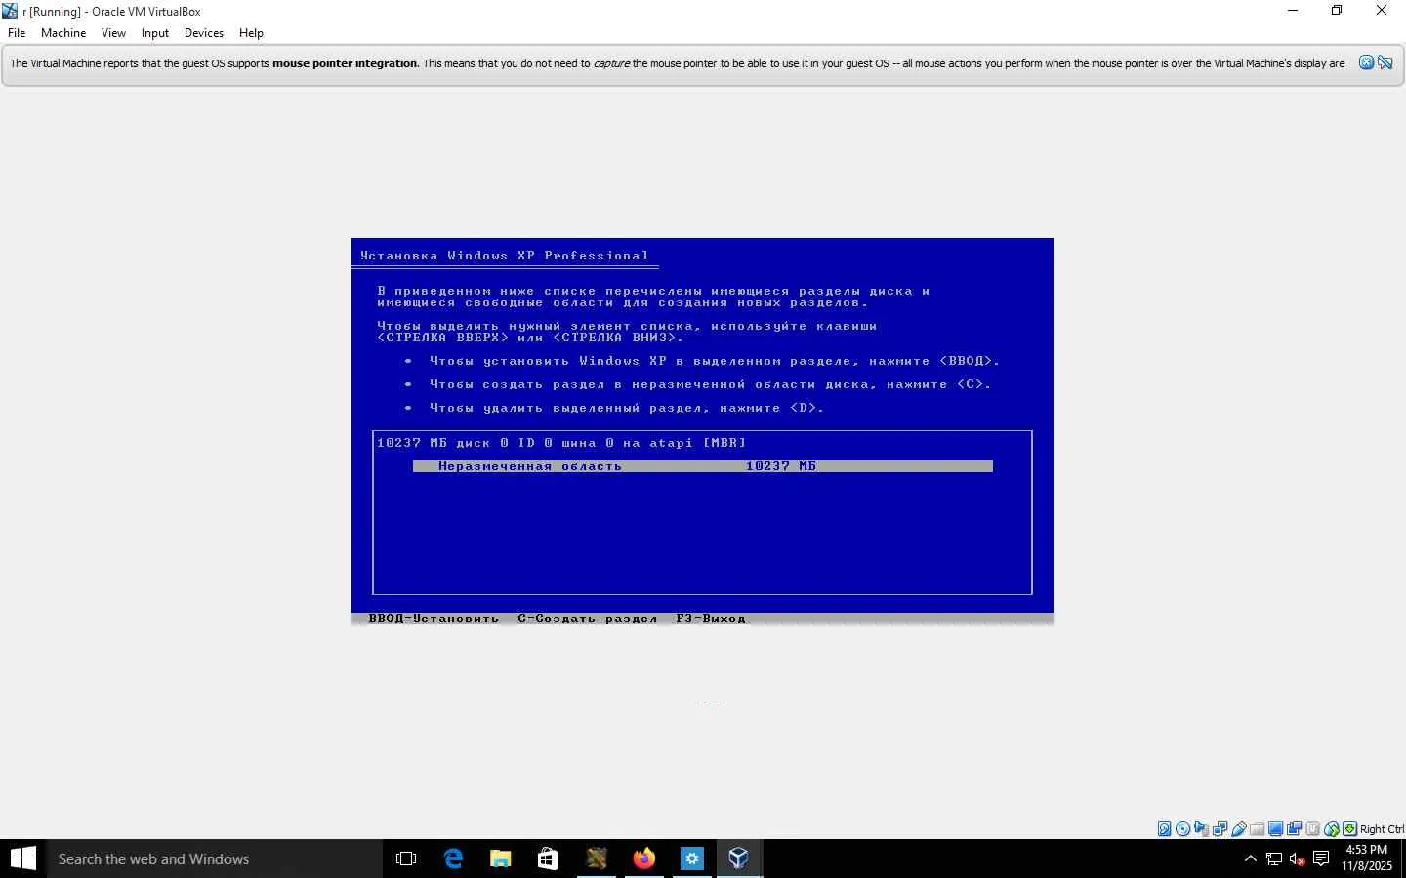This screenshot has height=878, width=1406.
Task: Click the recording status icon
Action: (x=1295, y=829)
